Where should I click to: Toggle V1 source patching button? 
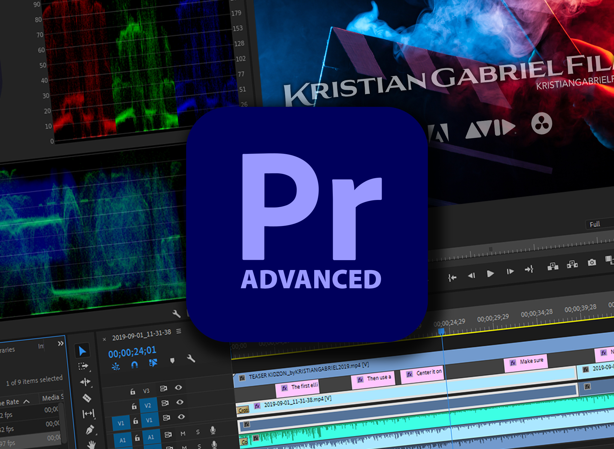121,423
